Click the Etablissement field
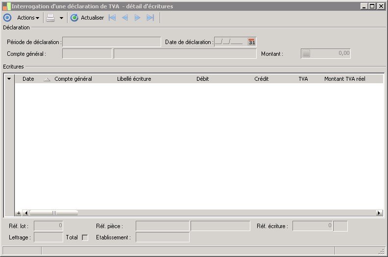 162,237
